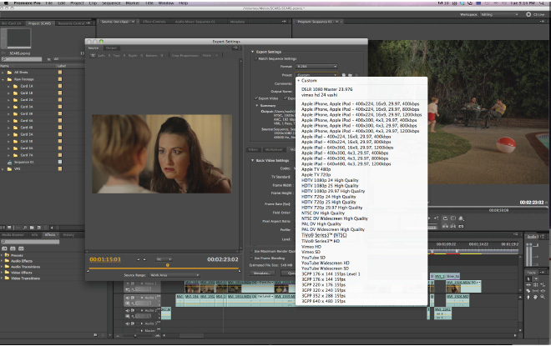The image size is (551, 346).
Task: Select the Pen tool
Action: [528, 297]
